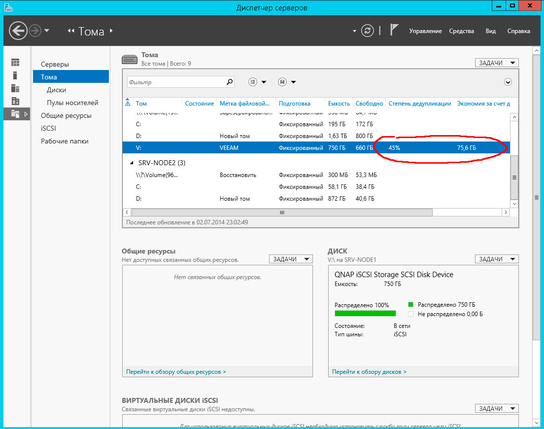This screenshot has width=544, height=429.
Task: Open the Управление menu
Action: 425,31
